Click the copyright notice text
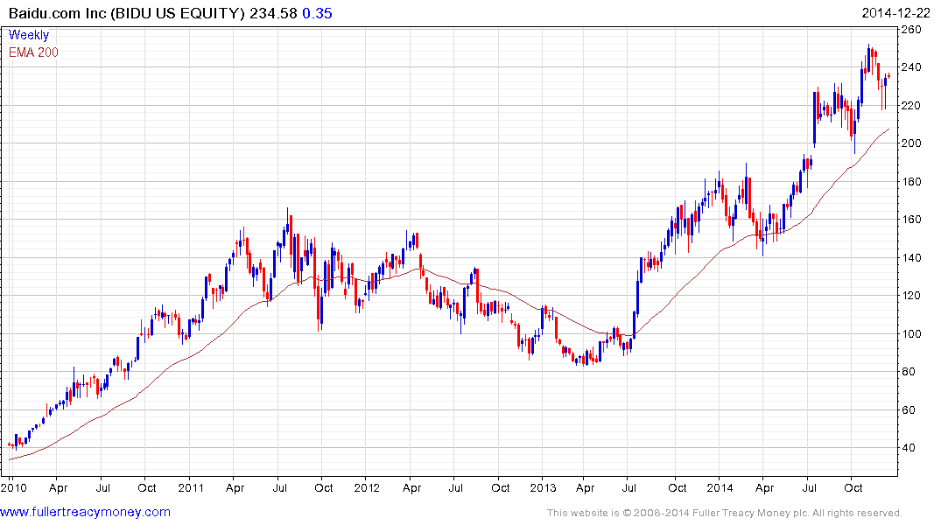 click(x=725, y=513)
